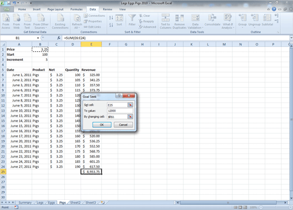The height and width of the screenshot is (210, 293).
Task: Expand the Outline group dialog launcher
Action: (278, 32)
